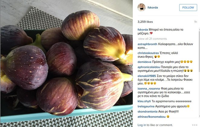Click the three-dots more options icon
200x127 pixels.
pyautogui.click(x=195, y=125)
